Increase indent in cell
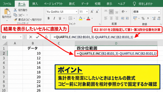The height and width of the screenshot is (92, 163). point(127,18)
